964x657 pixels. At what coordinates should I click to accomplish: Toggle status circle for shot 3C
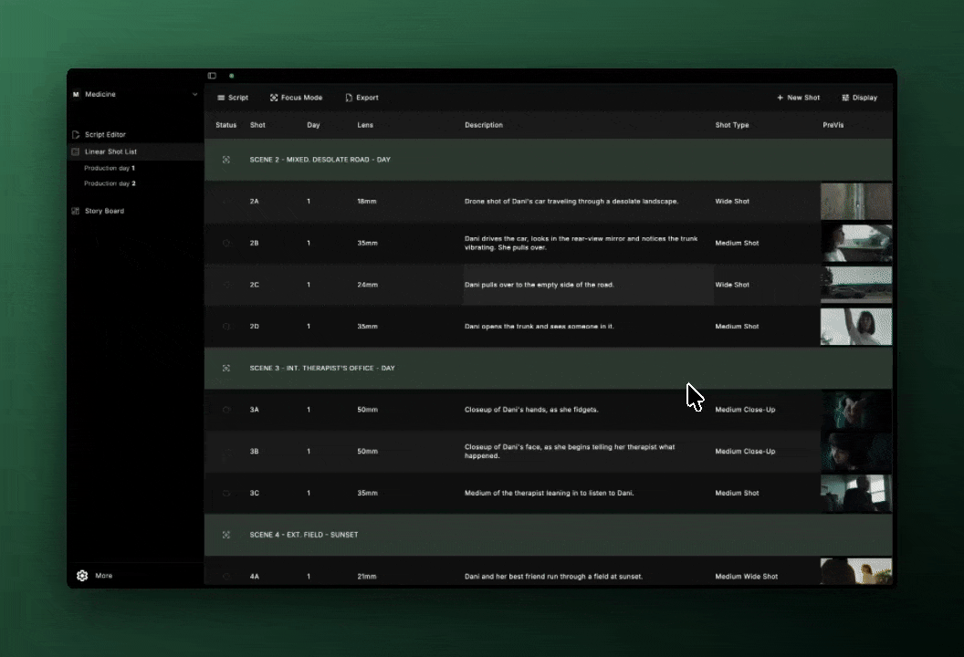click(x=226, y=493)
